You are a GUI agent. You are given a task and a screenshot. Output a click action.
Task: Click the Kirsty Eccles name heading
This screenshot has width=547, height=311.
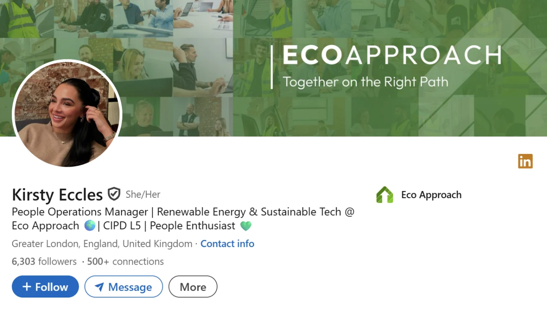pyautogui.click(x=57, y=195)
